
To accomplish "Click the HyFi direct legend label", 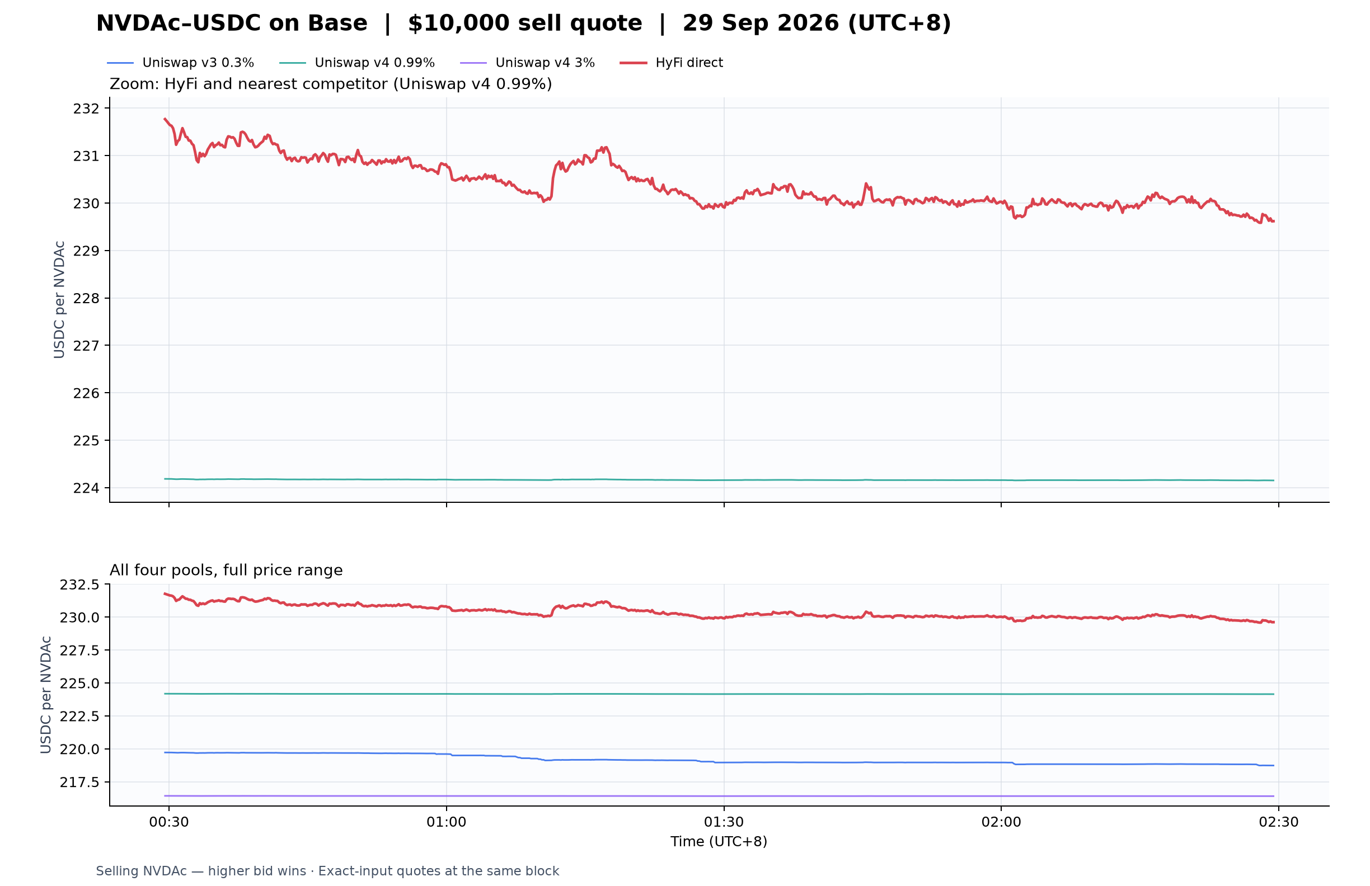I will 689,63.
